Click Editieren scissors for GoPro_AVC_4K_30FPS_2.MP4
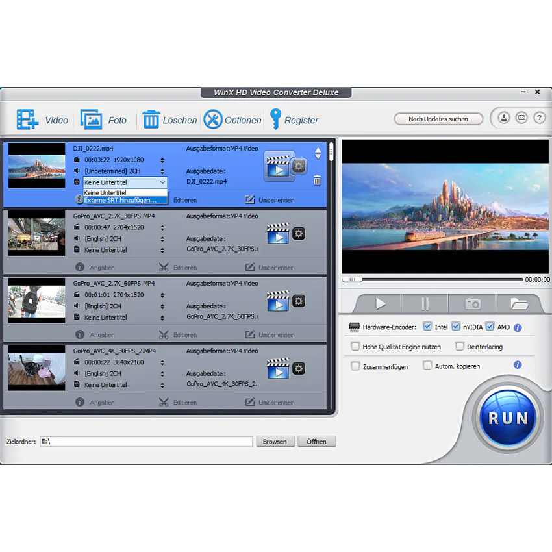 click(x=164, y=402)
